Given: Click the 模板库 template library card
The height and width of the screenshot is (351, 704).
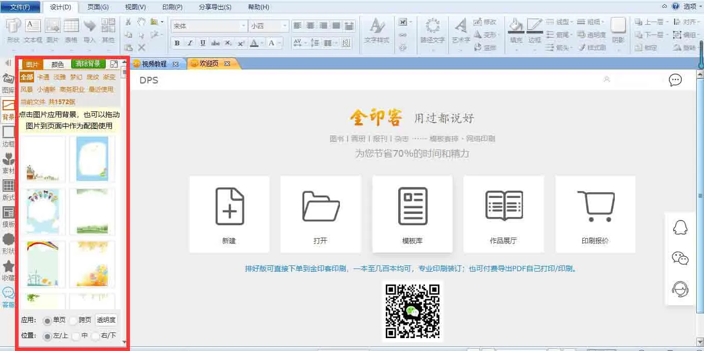Looking at the screenshot, I should tap(412, 214).
